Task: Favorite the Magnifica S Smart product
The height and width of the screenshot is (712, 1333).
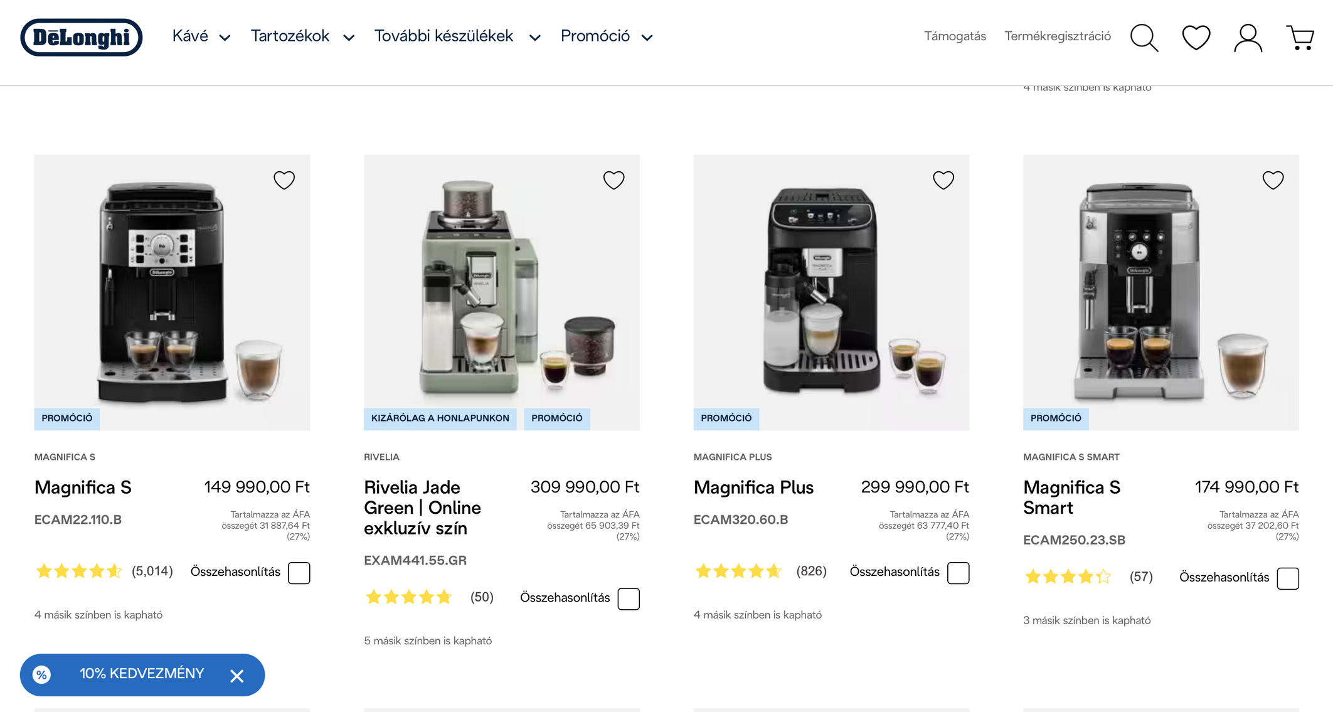Action: click(1273, 181)
